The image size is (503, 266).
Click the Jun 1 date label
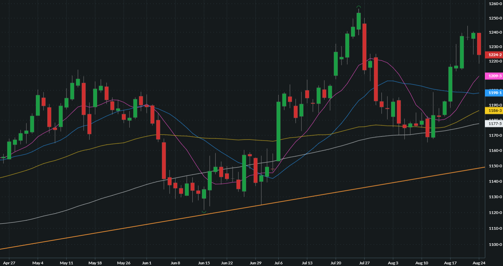pyautogui.click(x=147, y=263)
